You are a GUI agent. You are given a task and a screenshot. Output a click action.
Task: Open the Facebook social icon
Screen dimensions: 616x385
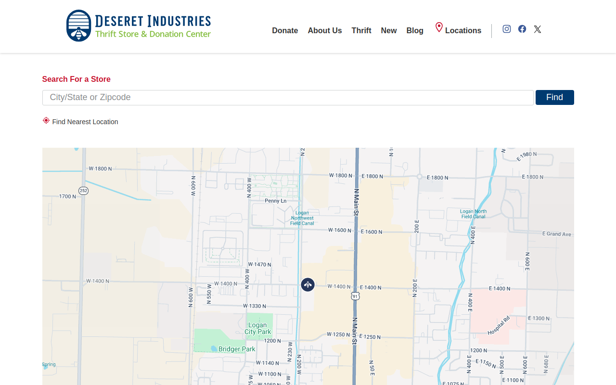[522, 29]
